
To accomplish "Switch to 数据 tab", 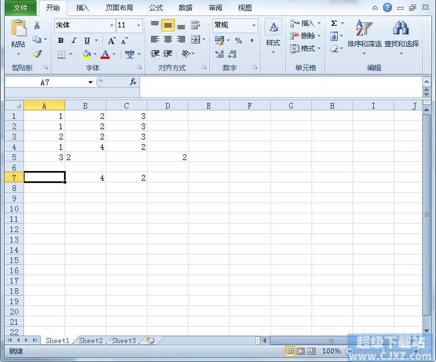I will [x=186, y=8].
